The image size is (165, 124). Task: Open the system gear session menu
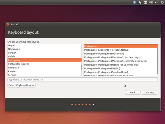point(162,2)
